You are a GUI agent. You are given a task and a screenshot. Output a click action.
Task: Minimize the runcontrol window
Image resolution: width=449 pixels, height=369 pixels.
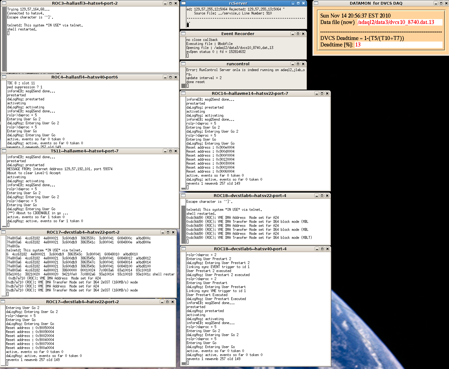pyautogui.click(x=293, y=64)
